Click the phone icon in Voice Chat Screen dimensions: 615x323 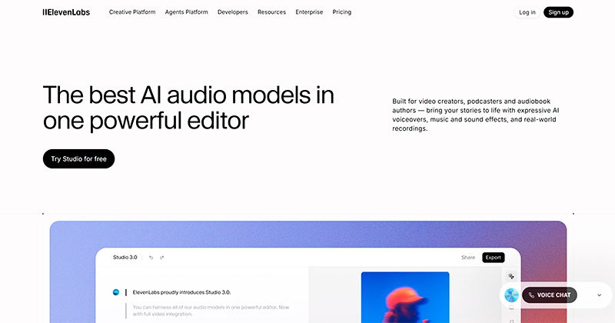point(531,295)
